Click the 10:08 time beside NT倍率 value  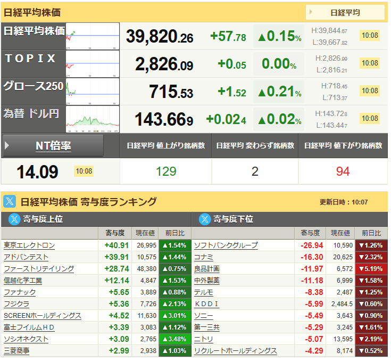[x=84, y=171]
